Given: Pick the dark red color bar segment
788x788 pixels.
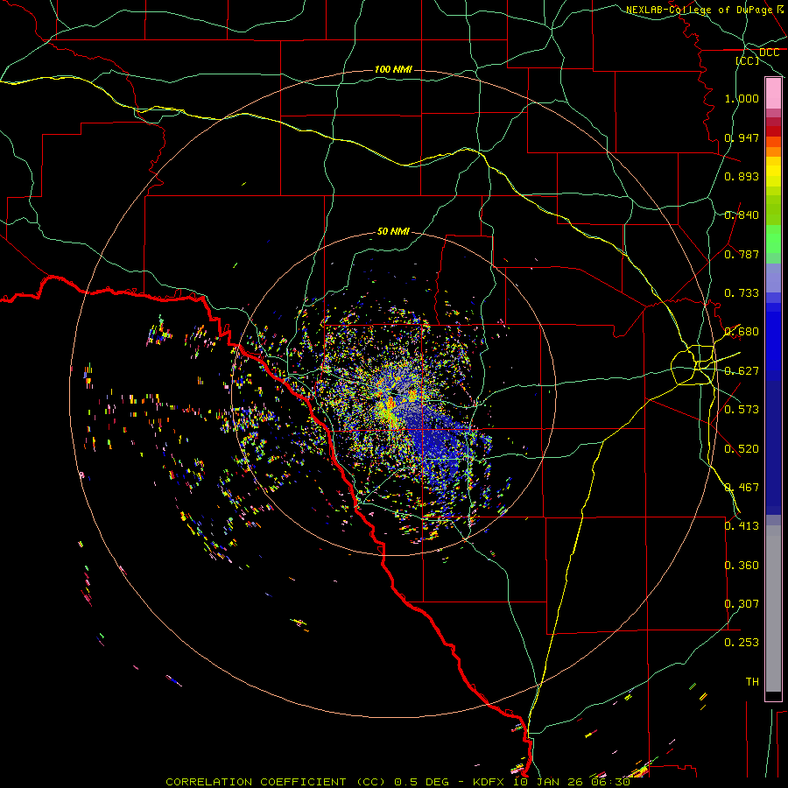Looking at the screenshot, I should (x=773, y=131).
